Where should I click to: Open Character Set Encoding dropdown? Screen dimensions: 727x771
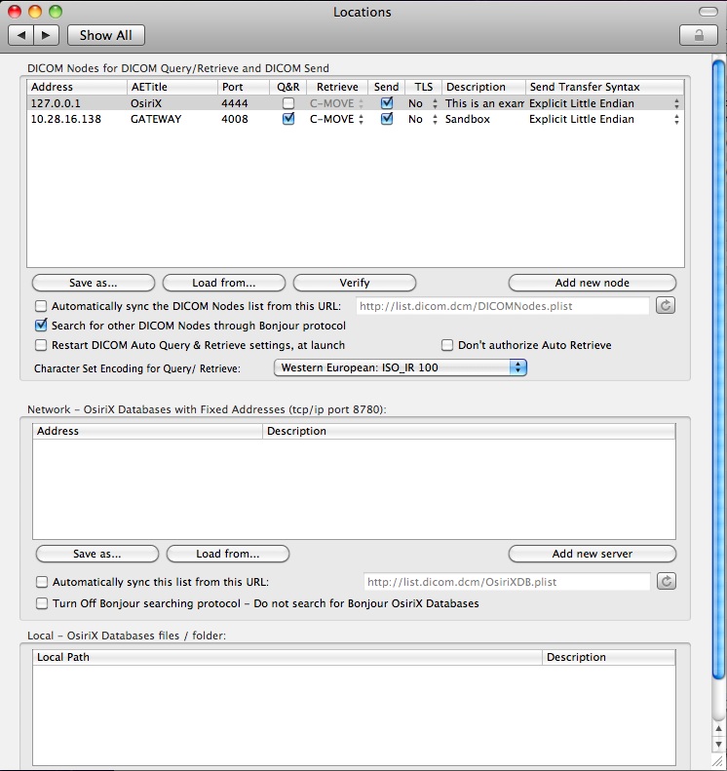(400, 368)
